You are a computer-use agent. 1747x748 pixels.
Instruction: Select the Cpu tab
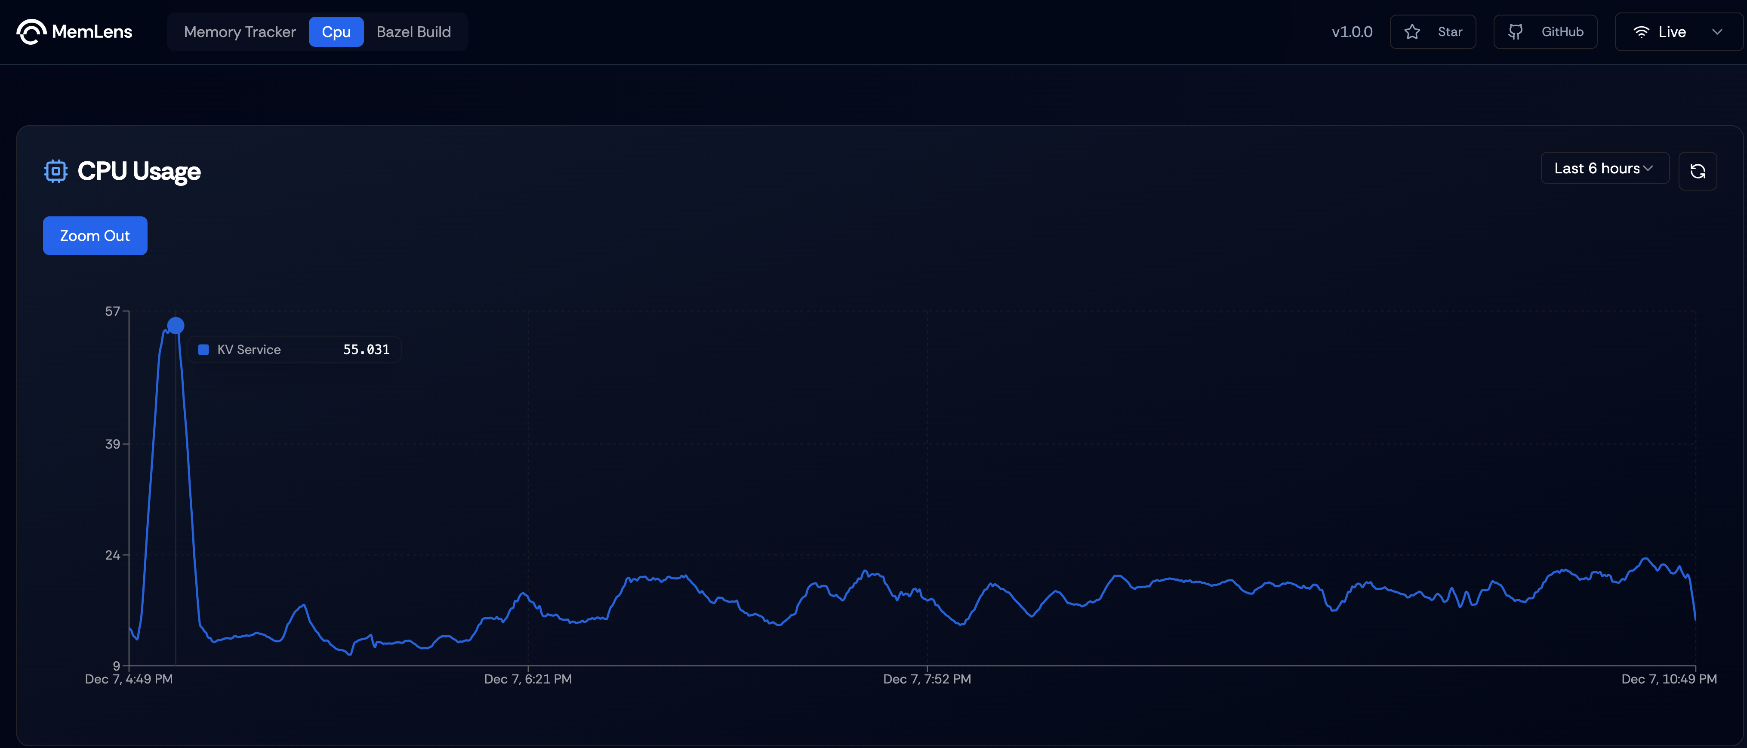[x=336, y=32]
